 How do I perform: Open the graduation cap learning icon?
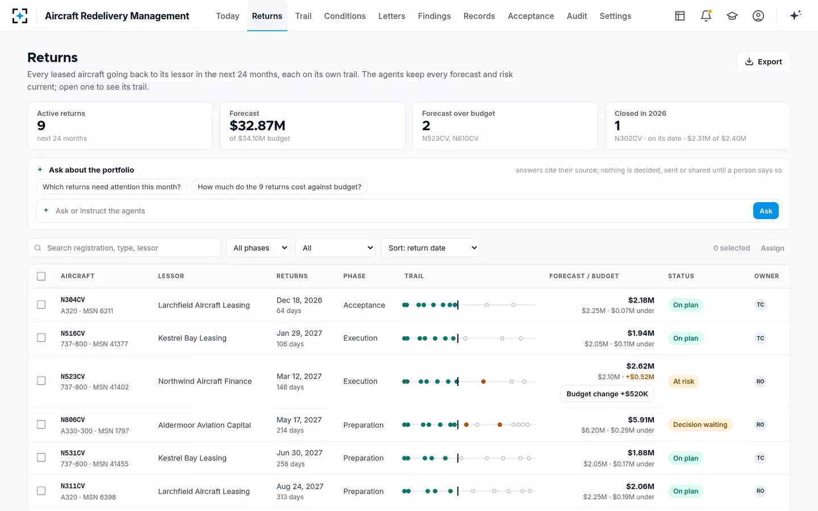tap(732, 16)
